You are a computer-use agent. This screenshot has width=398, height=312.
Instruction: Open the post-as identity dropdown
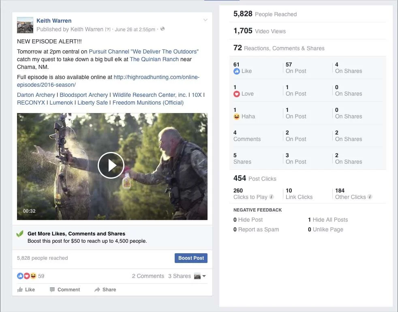200,276
